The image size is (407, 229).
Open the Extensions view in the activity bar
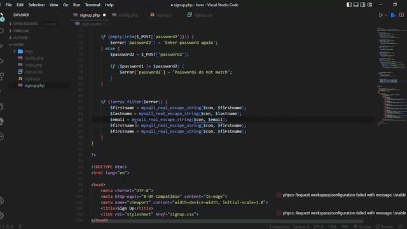click(x=1, y=76)
